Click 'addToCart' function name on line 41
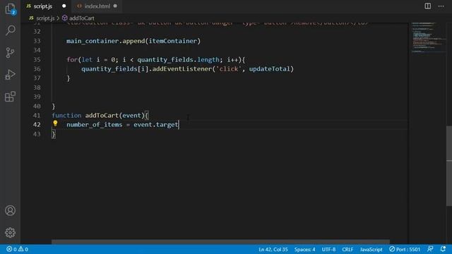Image resolution: width=452 pixels, height=254 pixels. (x=102, y=115)
